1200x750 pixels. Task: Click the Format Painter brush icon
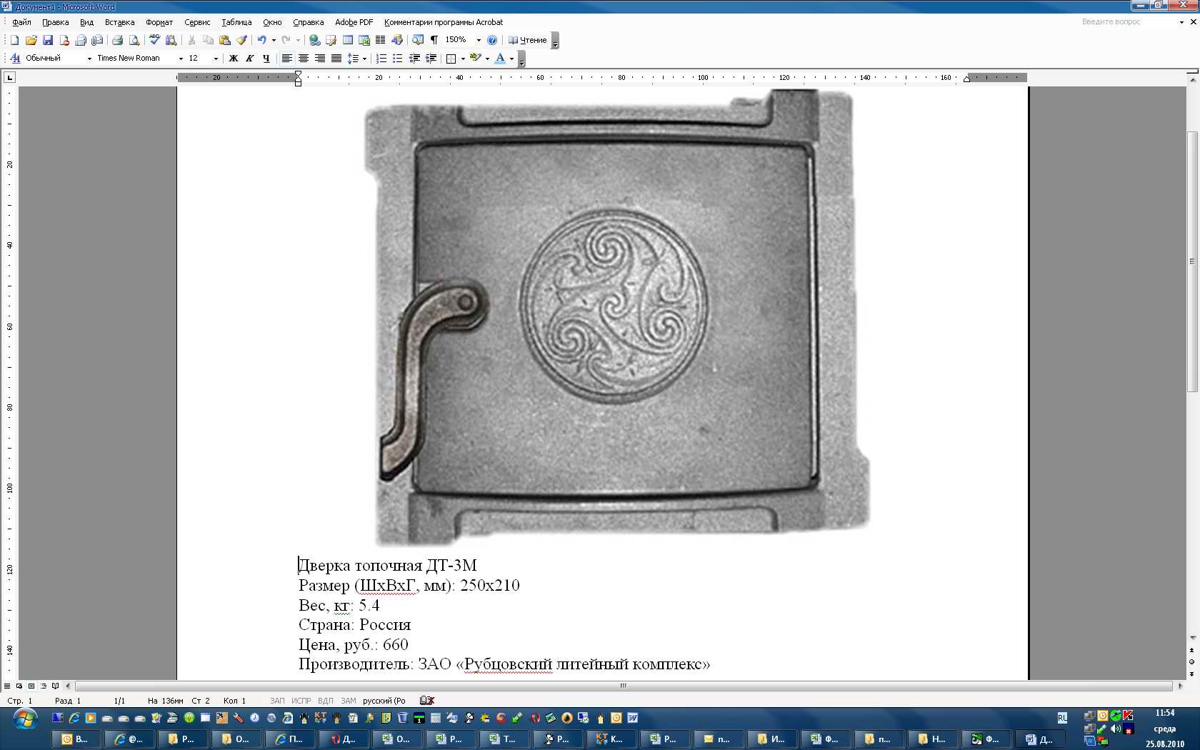pos(242,40)
